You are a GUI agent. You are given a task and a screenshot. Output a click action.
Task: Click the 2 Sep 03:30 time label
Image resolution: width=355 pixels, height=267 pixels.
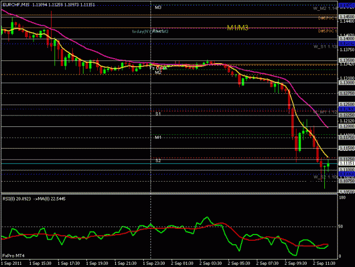coord(211,263)
